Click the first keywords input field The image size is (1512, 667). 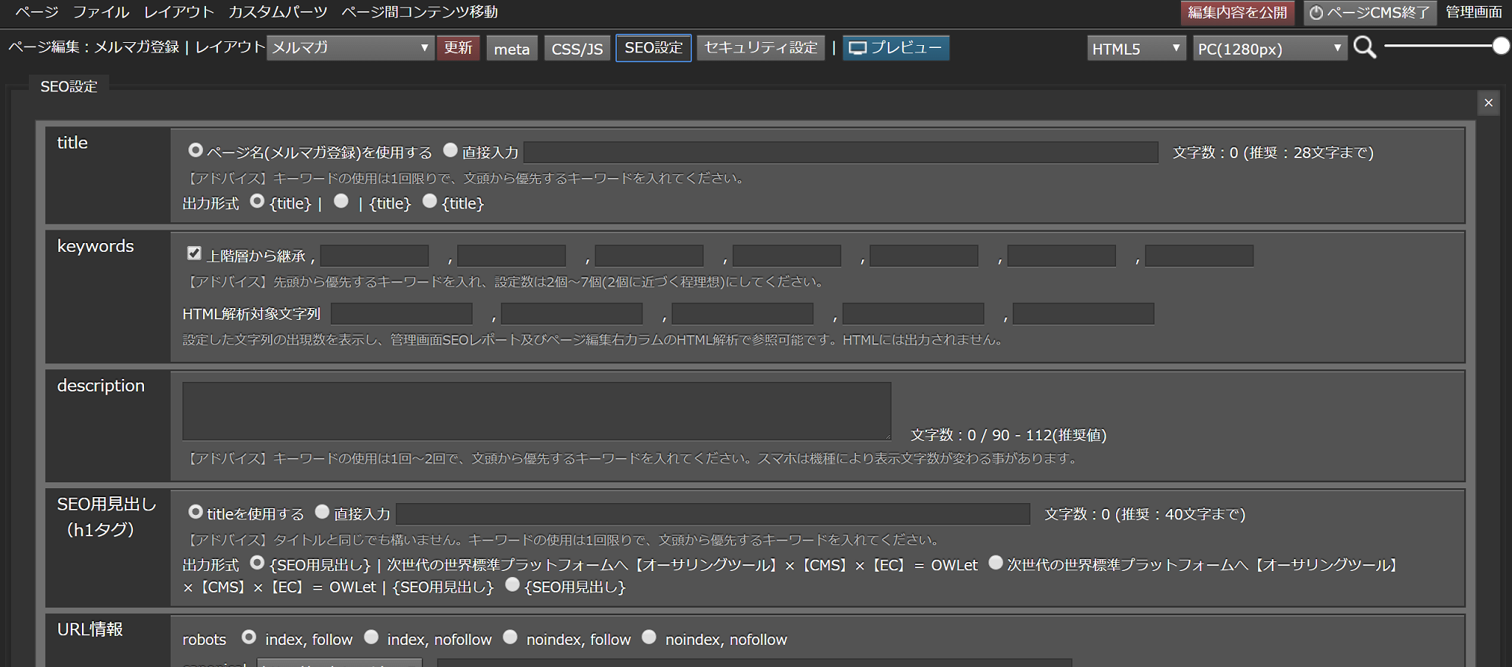click(374, 256)
